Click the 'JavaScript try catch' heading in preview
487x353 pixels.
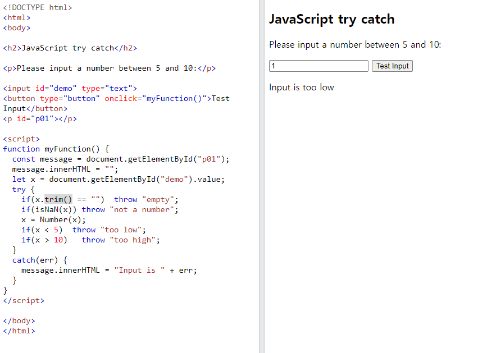pyautogui.click(x=332, y=19)
